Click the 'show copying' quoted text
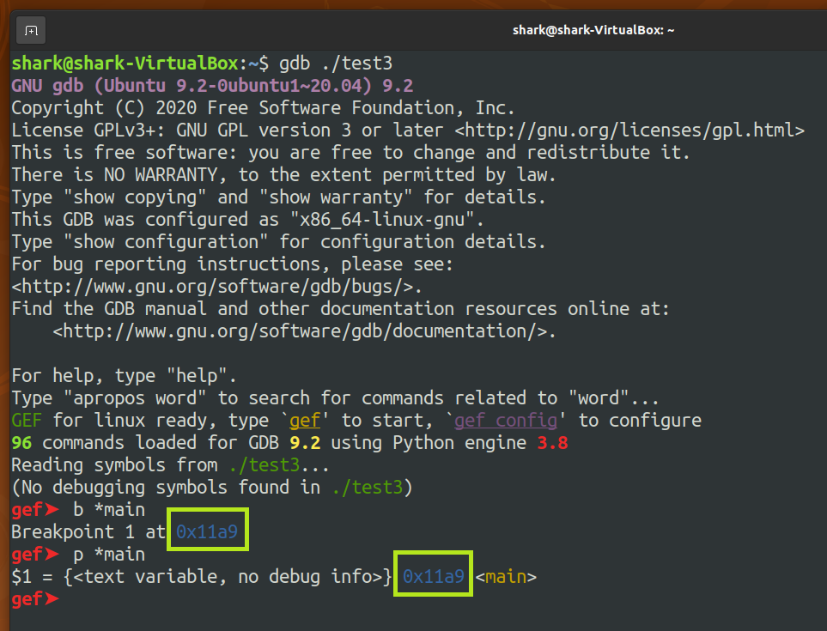Screen dimensions: 827x631 [135, 197]
